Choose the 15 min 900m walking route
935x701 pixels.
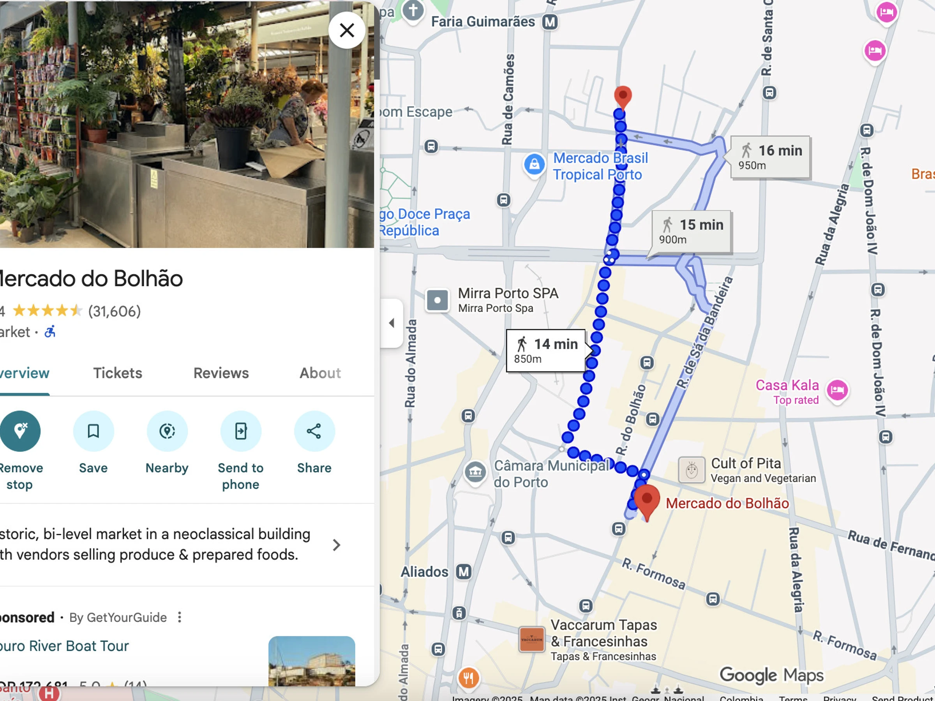click(692, 232)
